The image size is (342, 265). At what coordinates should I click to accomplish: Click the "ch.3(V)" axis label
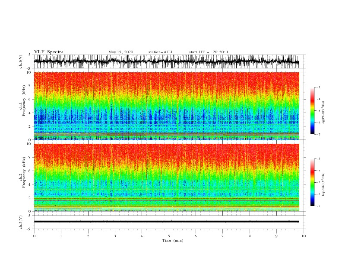21,222
